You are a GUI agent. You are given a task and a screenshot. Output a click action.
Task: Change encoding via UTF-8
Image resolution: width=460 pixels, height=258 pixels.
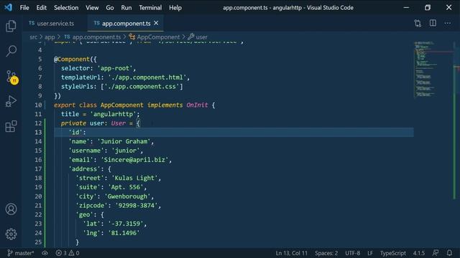pyautogui.click(x=352, y=253)
